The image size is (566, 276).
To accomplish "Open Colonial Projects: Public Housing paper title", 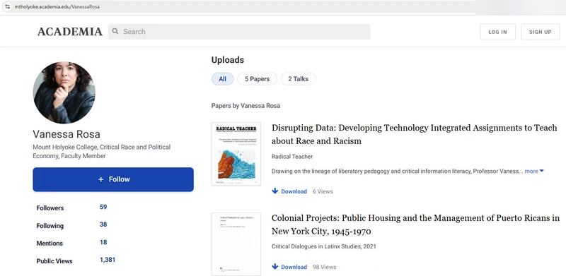I will [x=415, y=224].
